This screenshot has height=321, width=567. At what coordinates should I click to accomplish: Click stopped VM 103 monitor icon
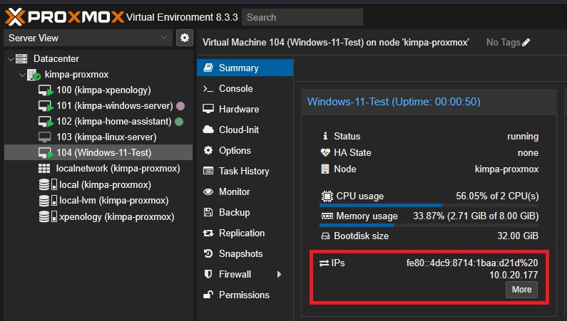click(x=44, y=137)
